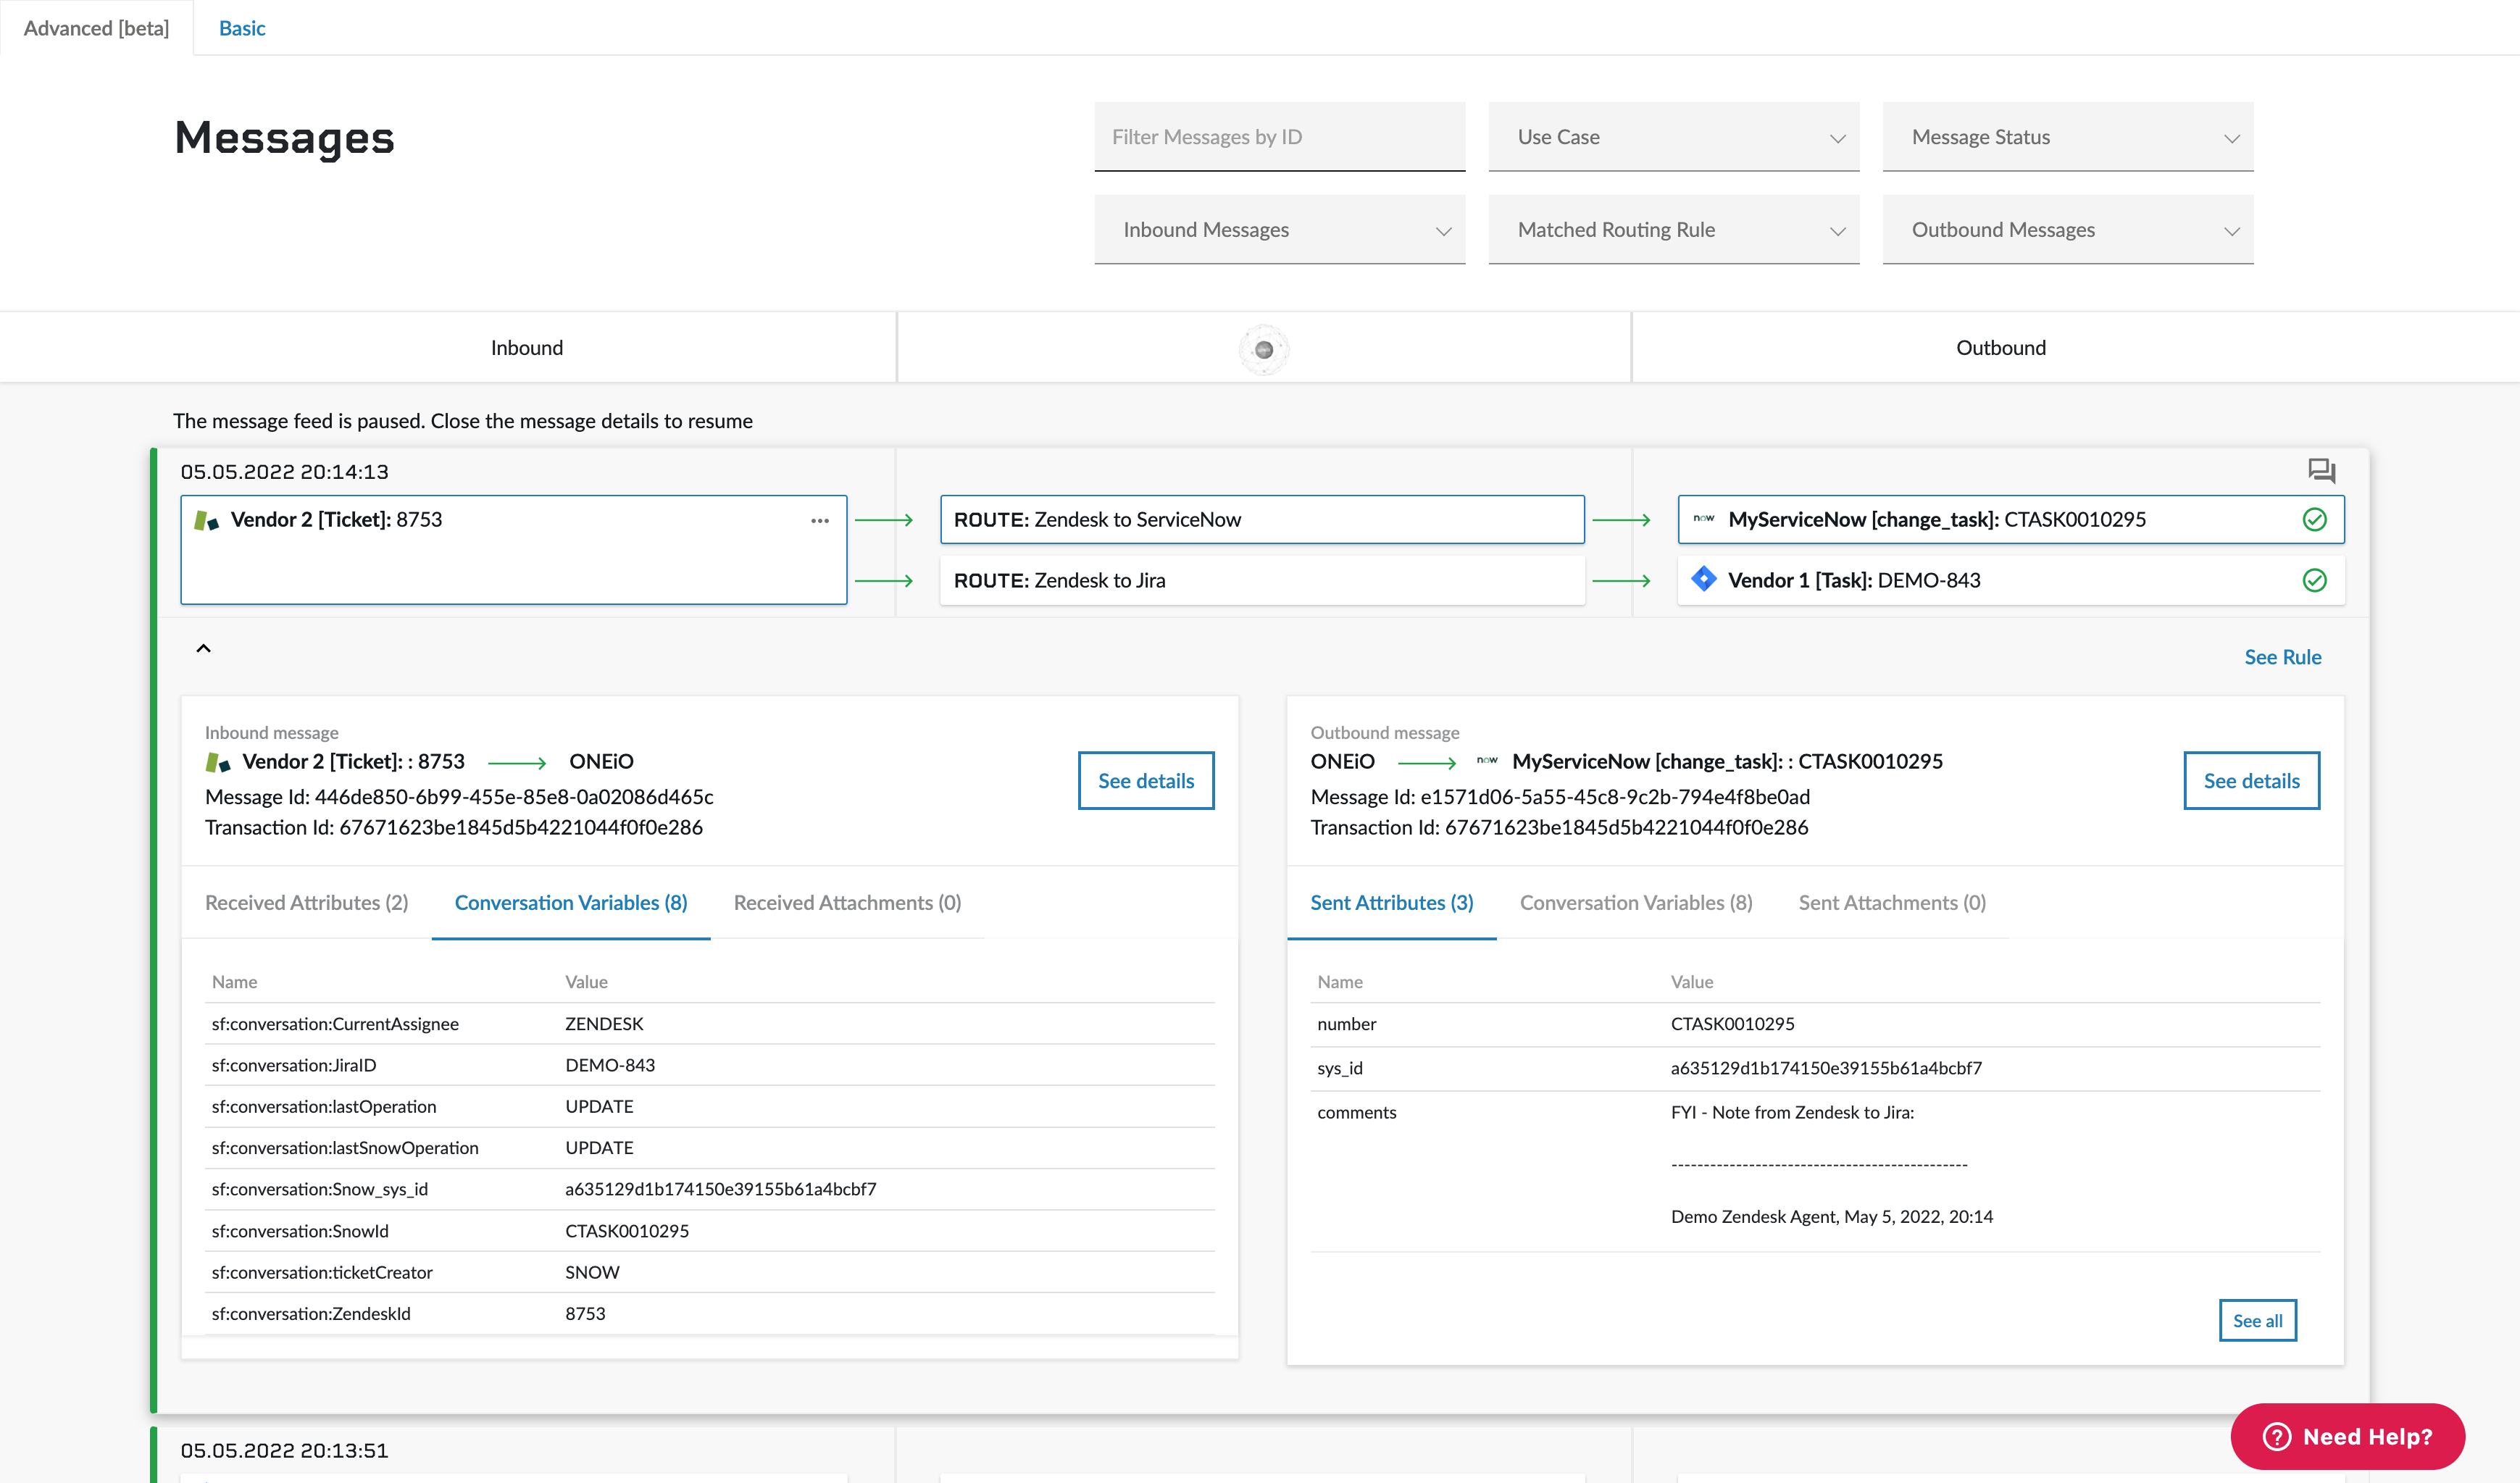
Task: Open the Received Attachments (0) tab
Action: pyautogui.click(x=847, y=902)
